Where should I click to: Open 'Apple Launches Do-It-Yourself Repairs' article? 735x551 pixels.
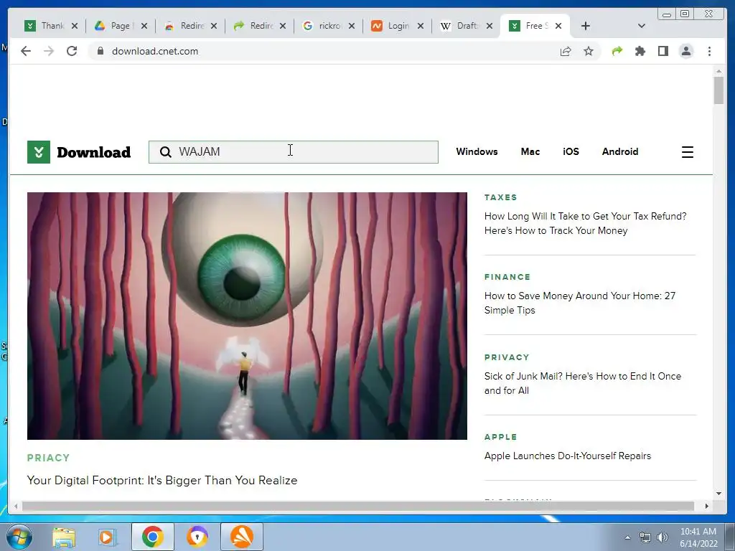coord(568,456)
